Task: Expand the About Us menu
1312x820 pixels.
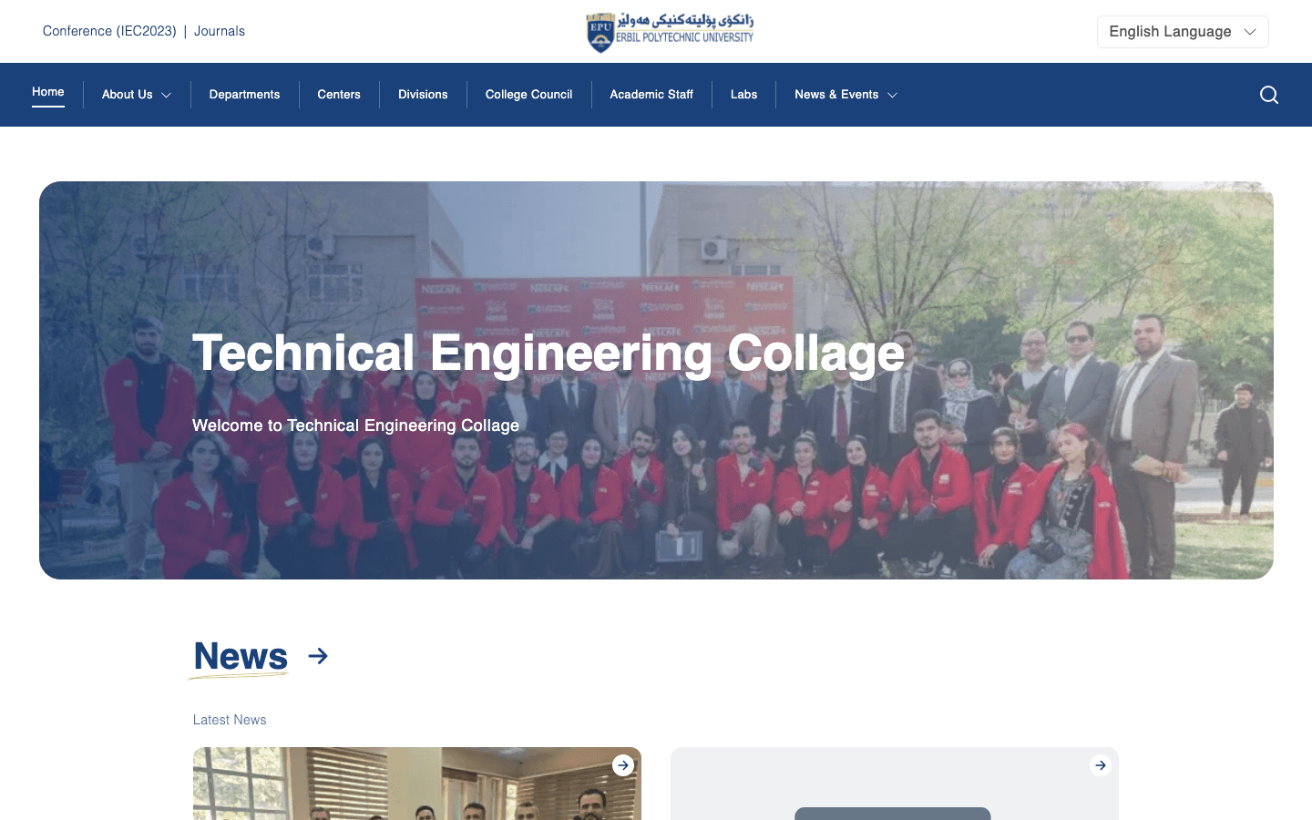Action: pyautogui.click(x=137, y=95)
